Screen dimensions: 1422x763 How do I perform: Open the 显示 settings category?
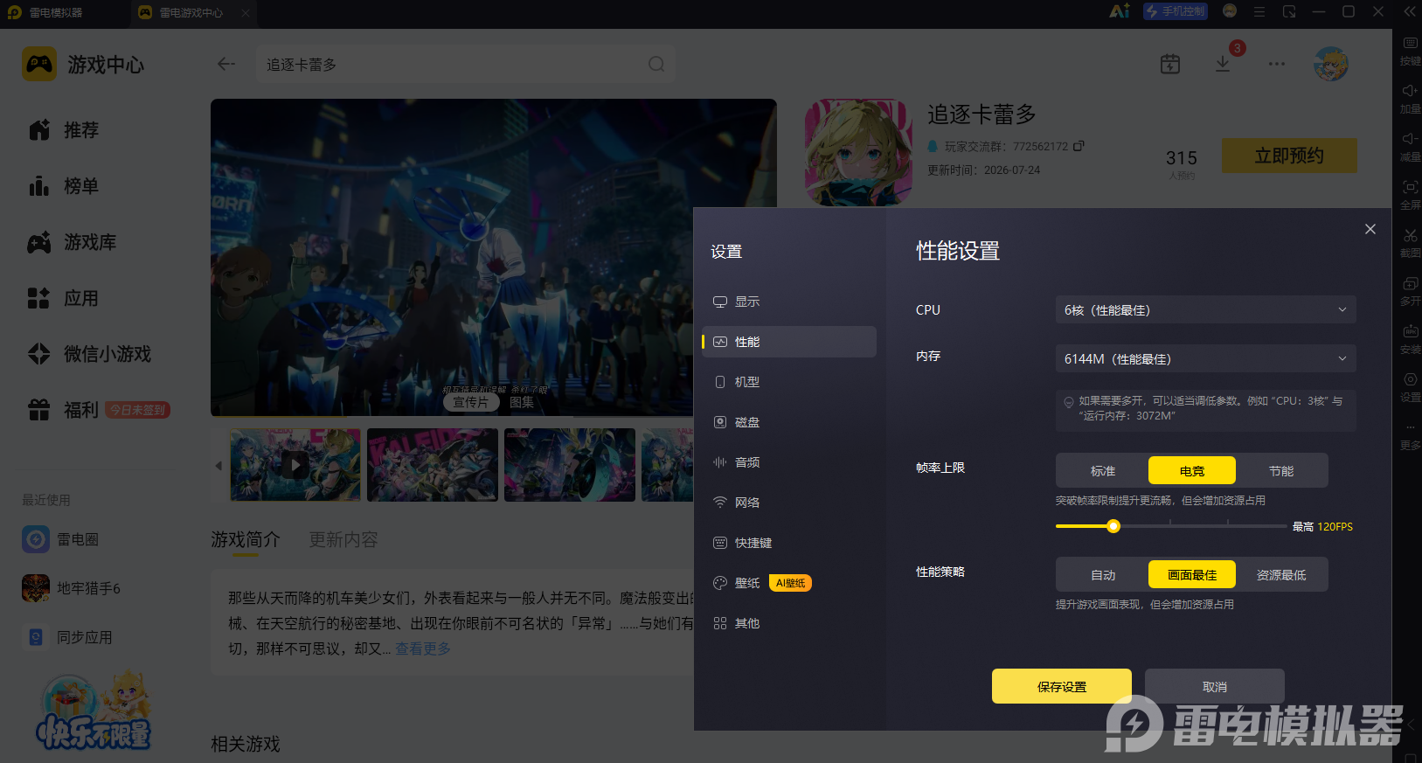pyautogui.click(x=789, y=302)
